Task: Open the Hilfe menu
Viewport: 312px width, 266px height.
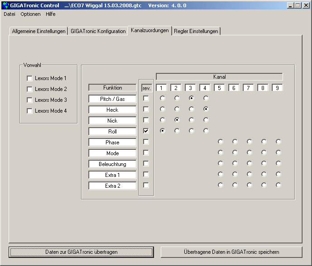Action: [x=51, y=14]
